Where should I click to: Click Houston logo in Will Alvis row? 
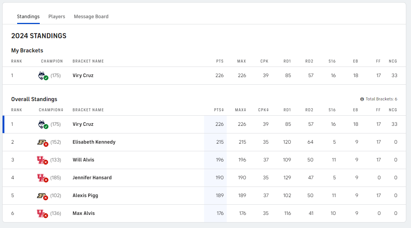tap(41, 160)
